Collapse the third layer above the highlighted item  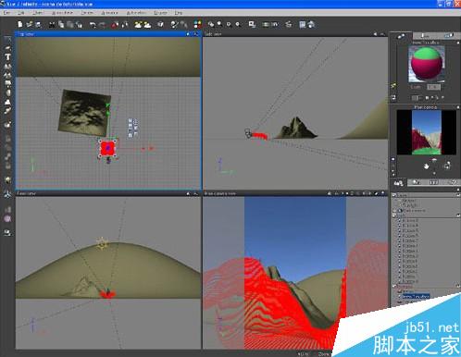(x=394, y=286)
